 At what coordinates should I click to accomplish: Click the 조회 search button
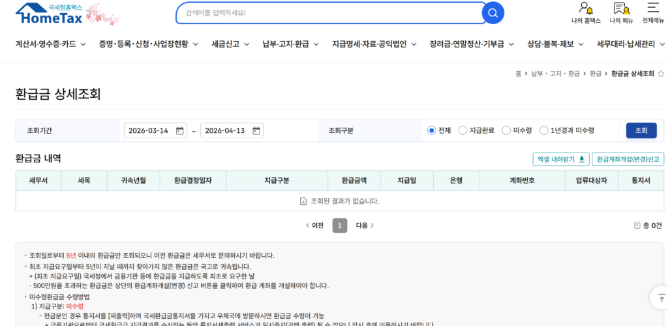pyautogui.click(x=641, y=130)
